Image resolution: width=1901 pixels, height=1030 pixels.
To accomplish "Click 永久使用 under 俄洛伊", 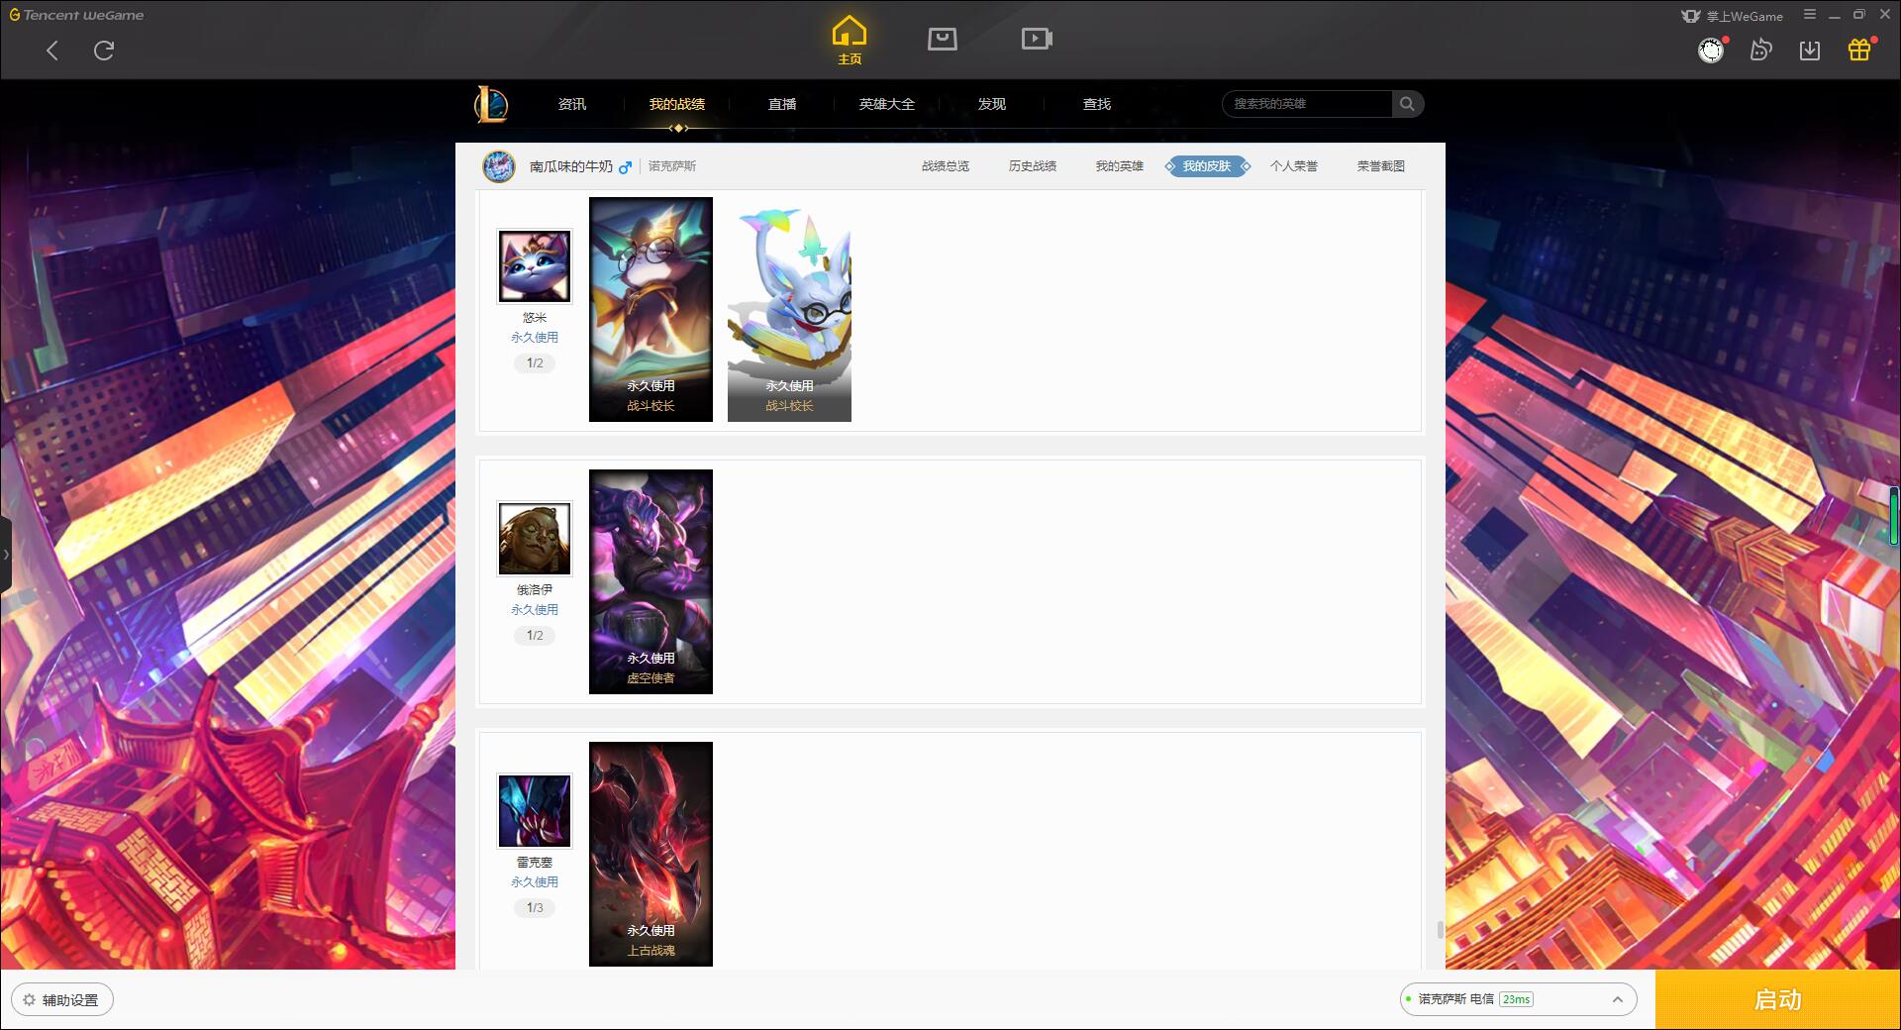I will pyautogui.click(x=535, y=610).
